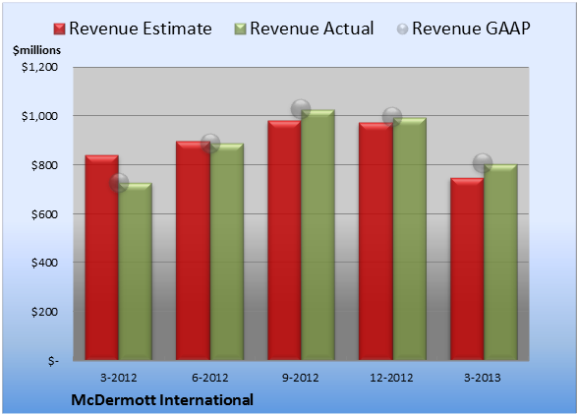Click the "McDermott International" chart title
578x415 pixels.
(x=162, y=400)
